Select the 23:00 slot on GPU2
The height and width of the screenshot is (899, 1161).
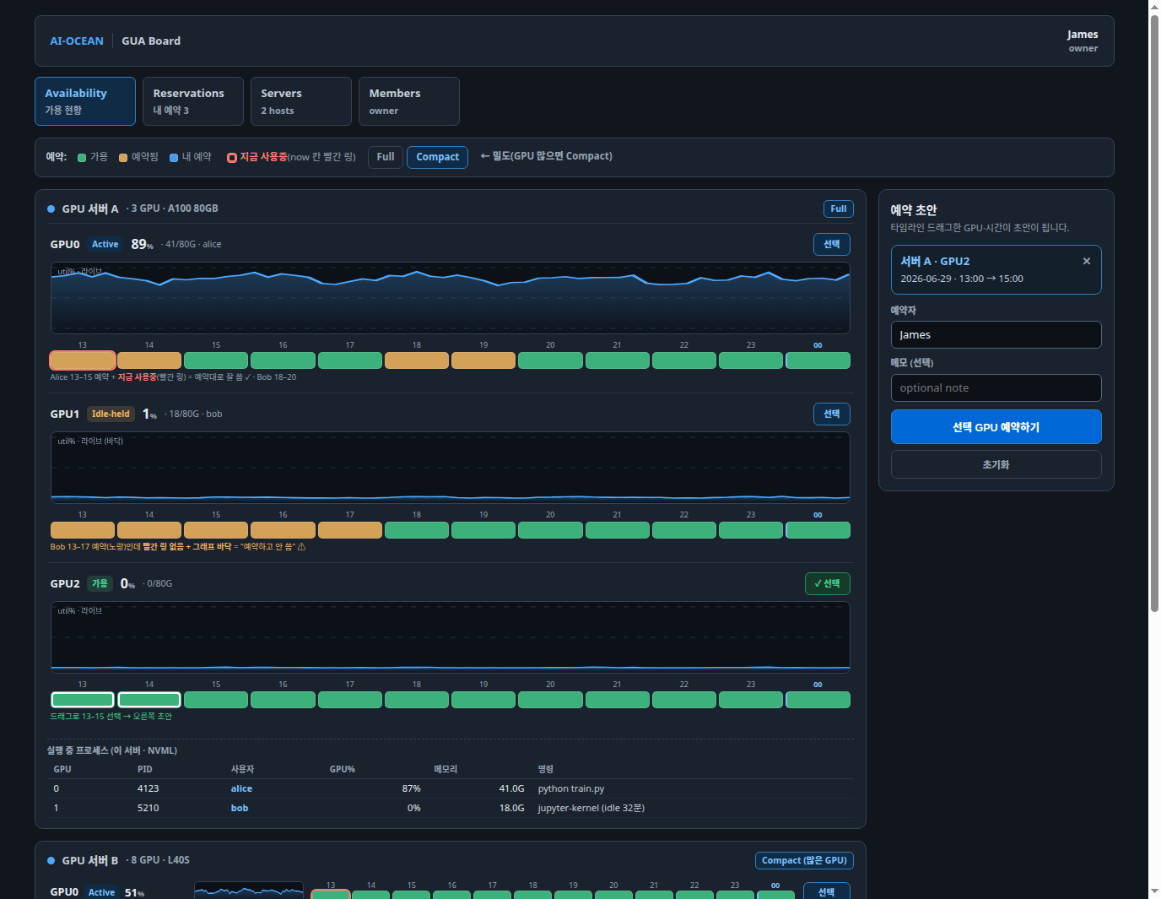click(x=751, y=700)
